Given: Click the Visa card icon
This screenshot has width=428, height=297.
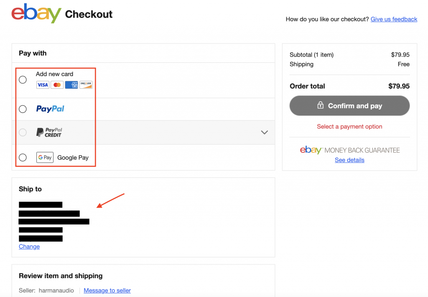Looking at the screenshot, I should tap(43, 85).
